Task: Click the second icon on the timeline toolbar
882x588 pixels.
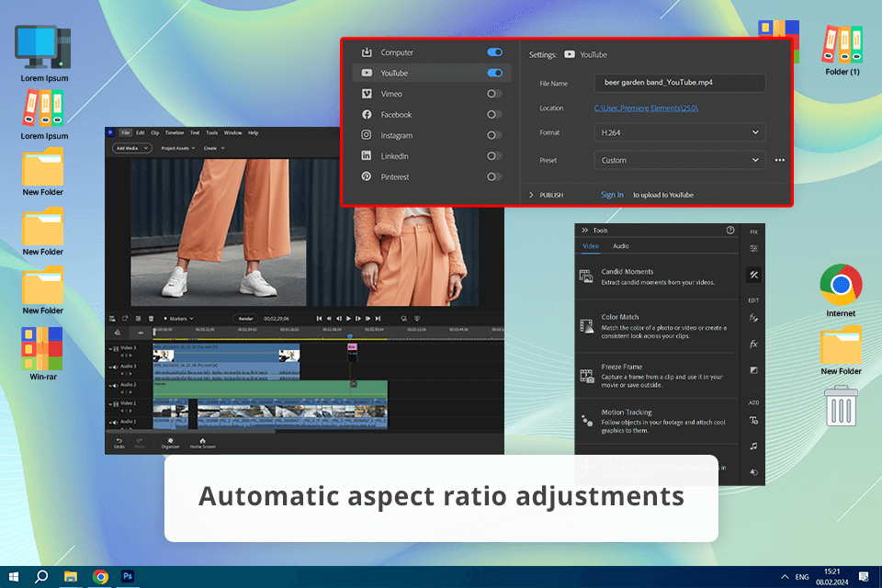Action: 126,319
